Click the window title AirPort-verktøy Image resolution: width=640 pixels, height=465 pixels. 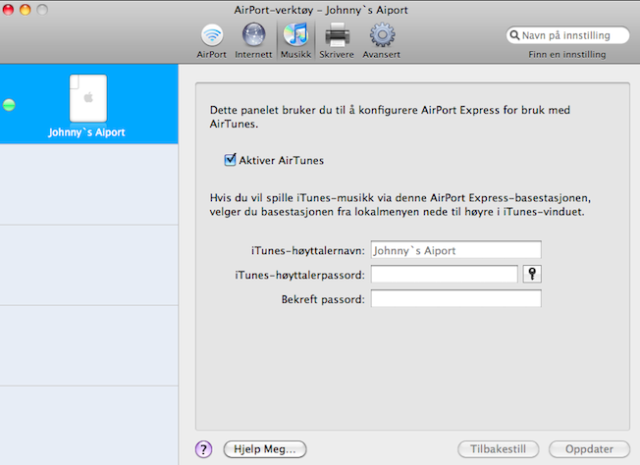pyautogui.click(x=321, y=10)
